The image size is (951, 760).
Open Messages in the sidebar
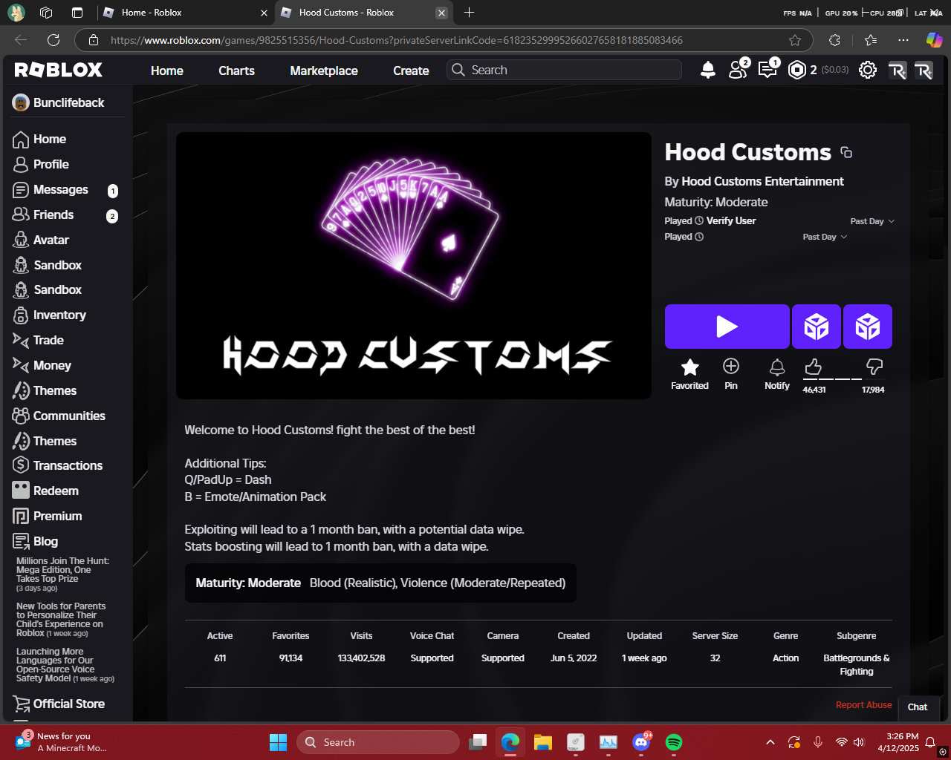click(x=61, y=189)
